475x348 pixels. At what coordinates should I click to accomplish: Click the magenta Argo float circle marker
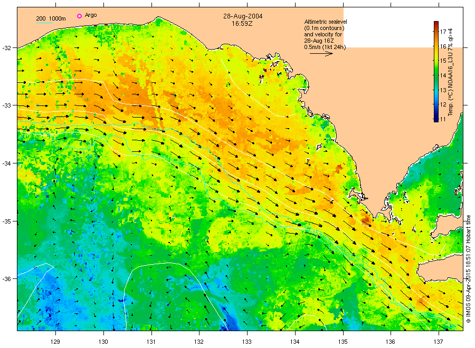pyautogui.click(x=79, y=16)
